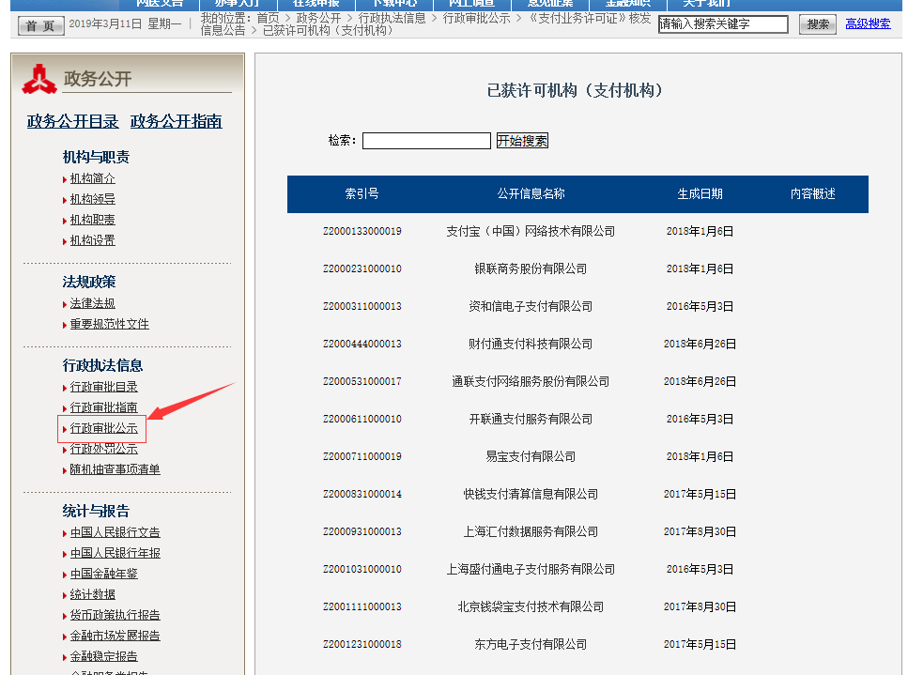The width and height of the screenshot is (908, 675).
Task: Open 行政审批公示 in the breadcrumb path
Action: pyautogui.click(x=477, y=19)
